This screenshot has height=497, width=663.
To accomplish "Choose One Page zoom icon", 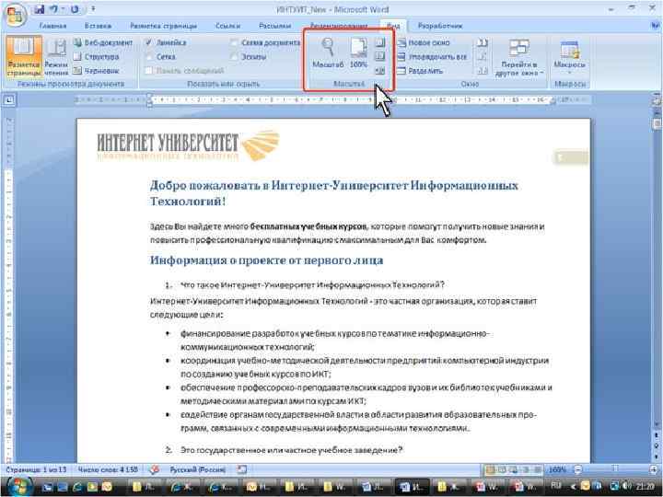I will [x=380, y=42].
